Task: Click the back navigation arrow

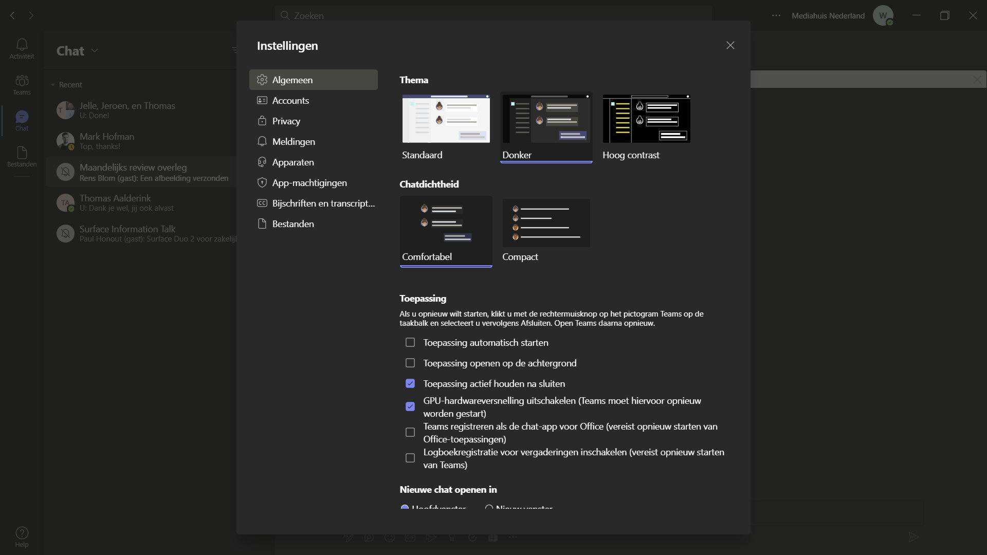Action: click(x=13, y=15)
